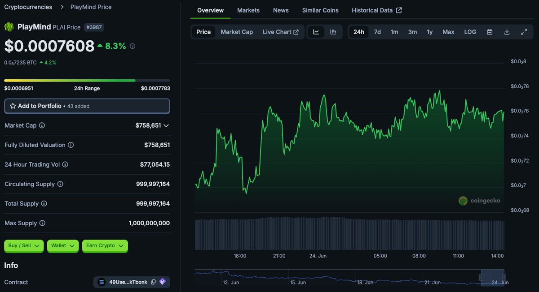Select the Price chart toggle
Image resolution: width=539 pixels, height=292 pixels.
203,32
